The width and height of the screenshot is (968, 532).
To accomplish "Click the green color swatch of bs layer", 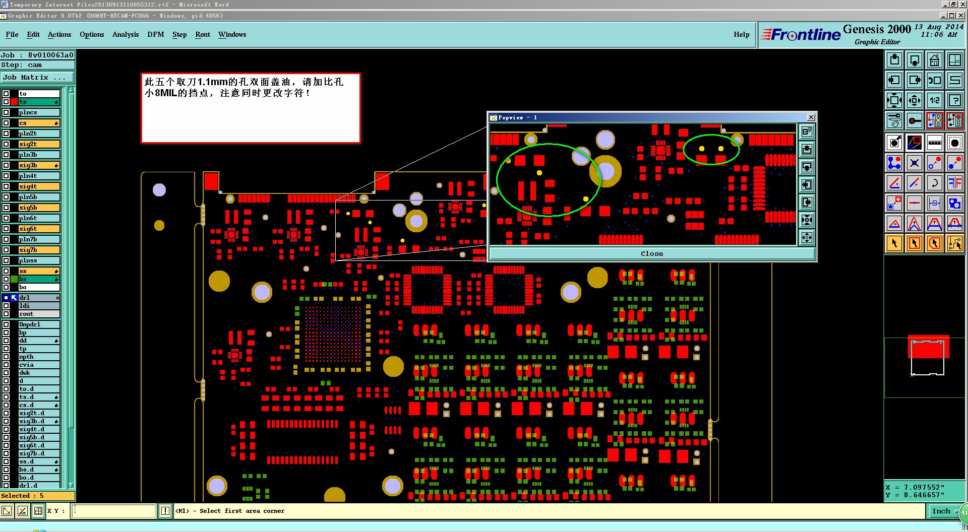I will pyautogui.click(x=14, y=279).
